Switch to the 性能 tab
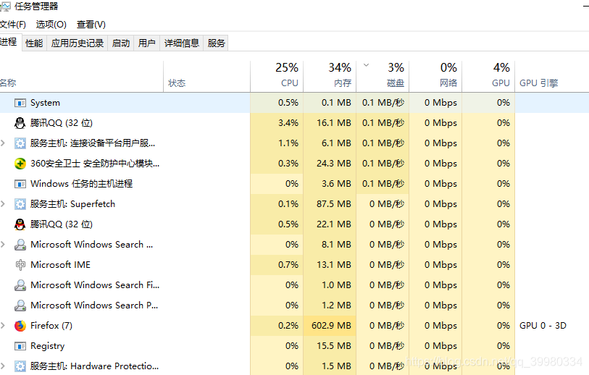This screenshot has width=589, height=375. point(34,43)
